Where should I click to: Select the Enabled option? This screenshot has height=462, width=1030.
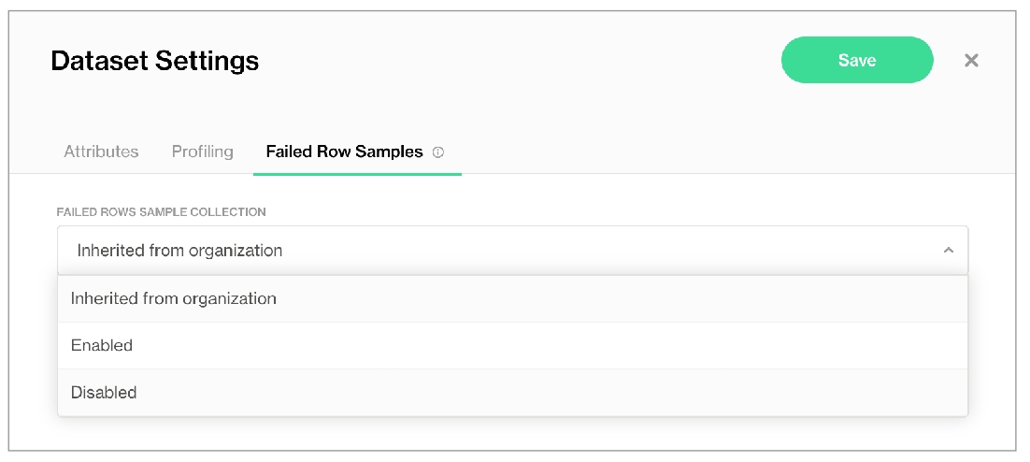click(x=102, y=346)
